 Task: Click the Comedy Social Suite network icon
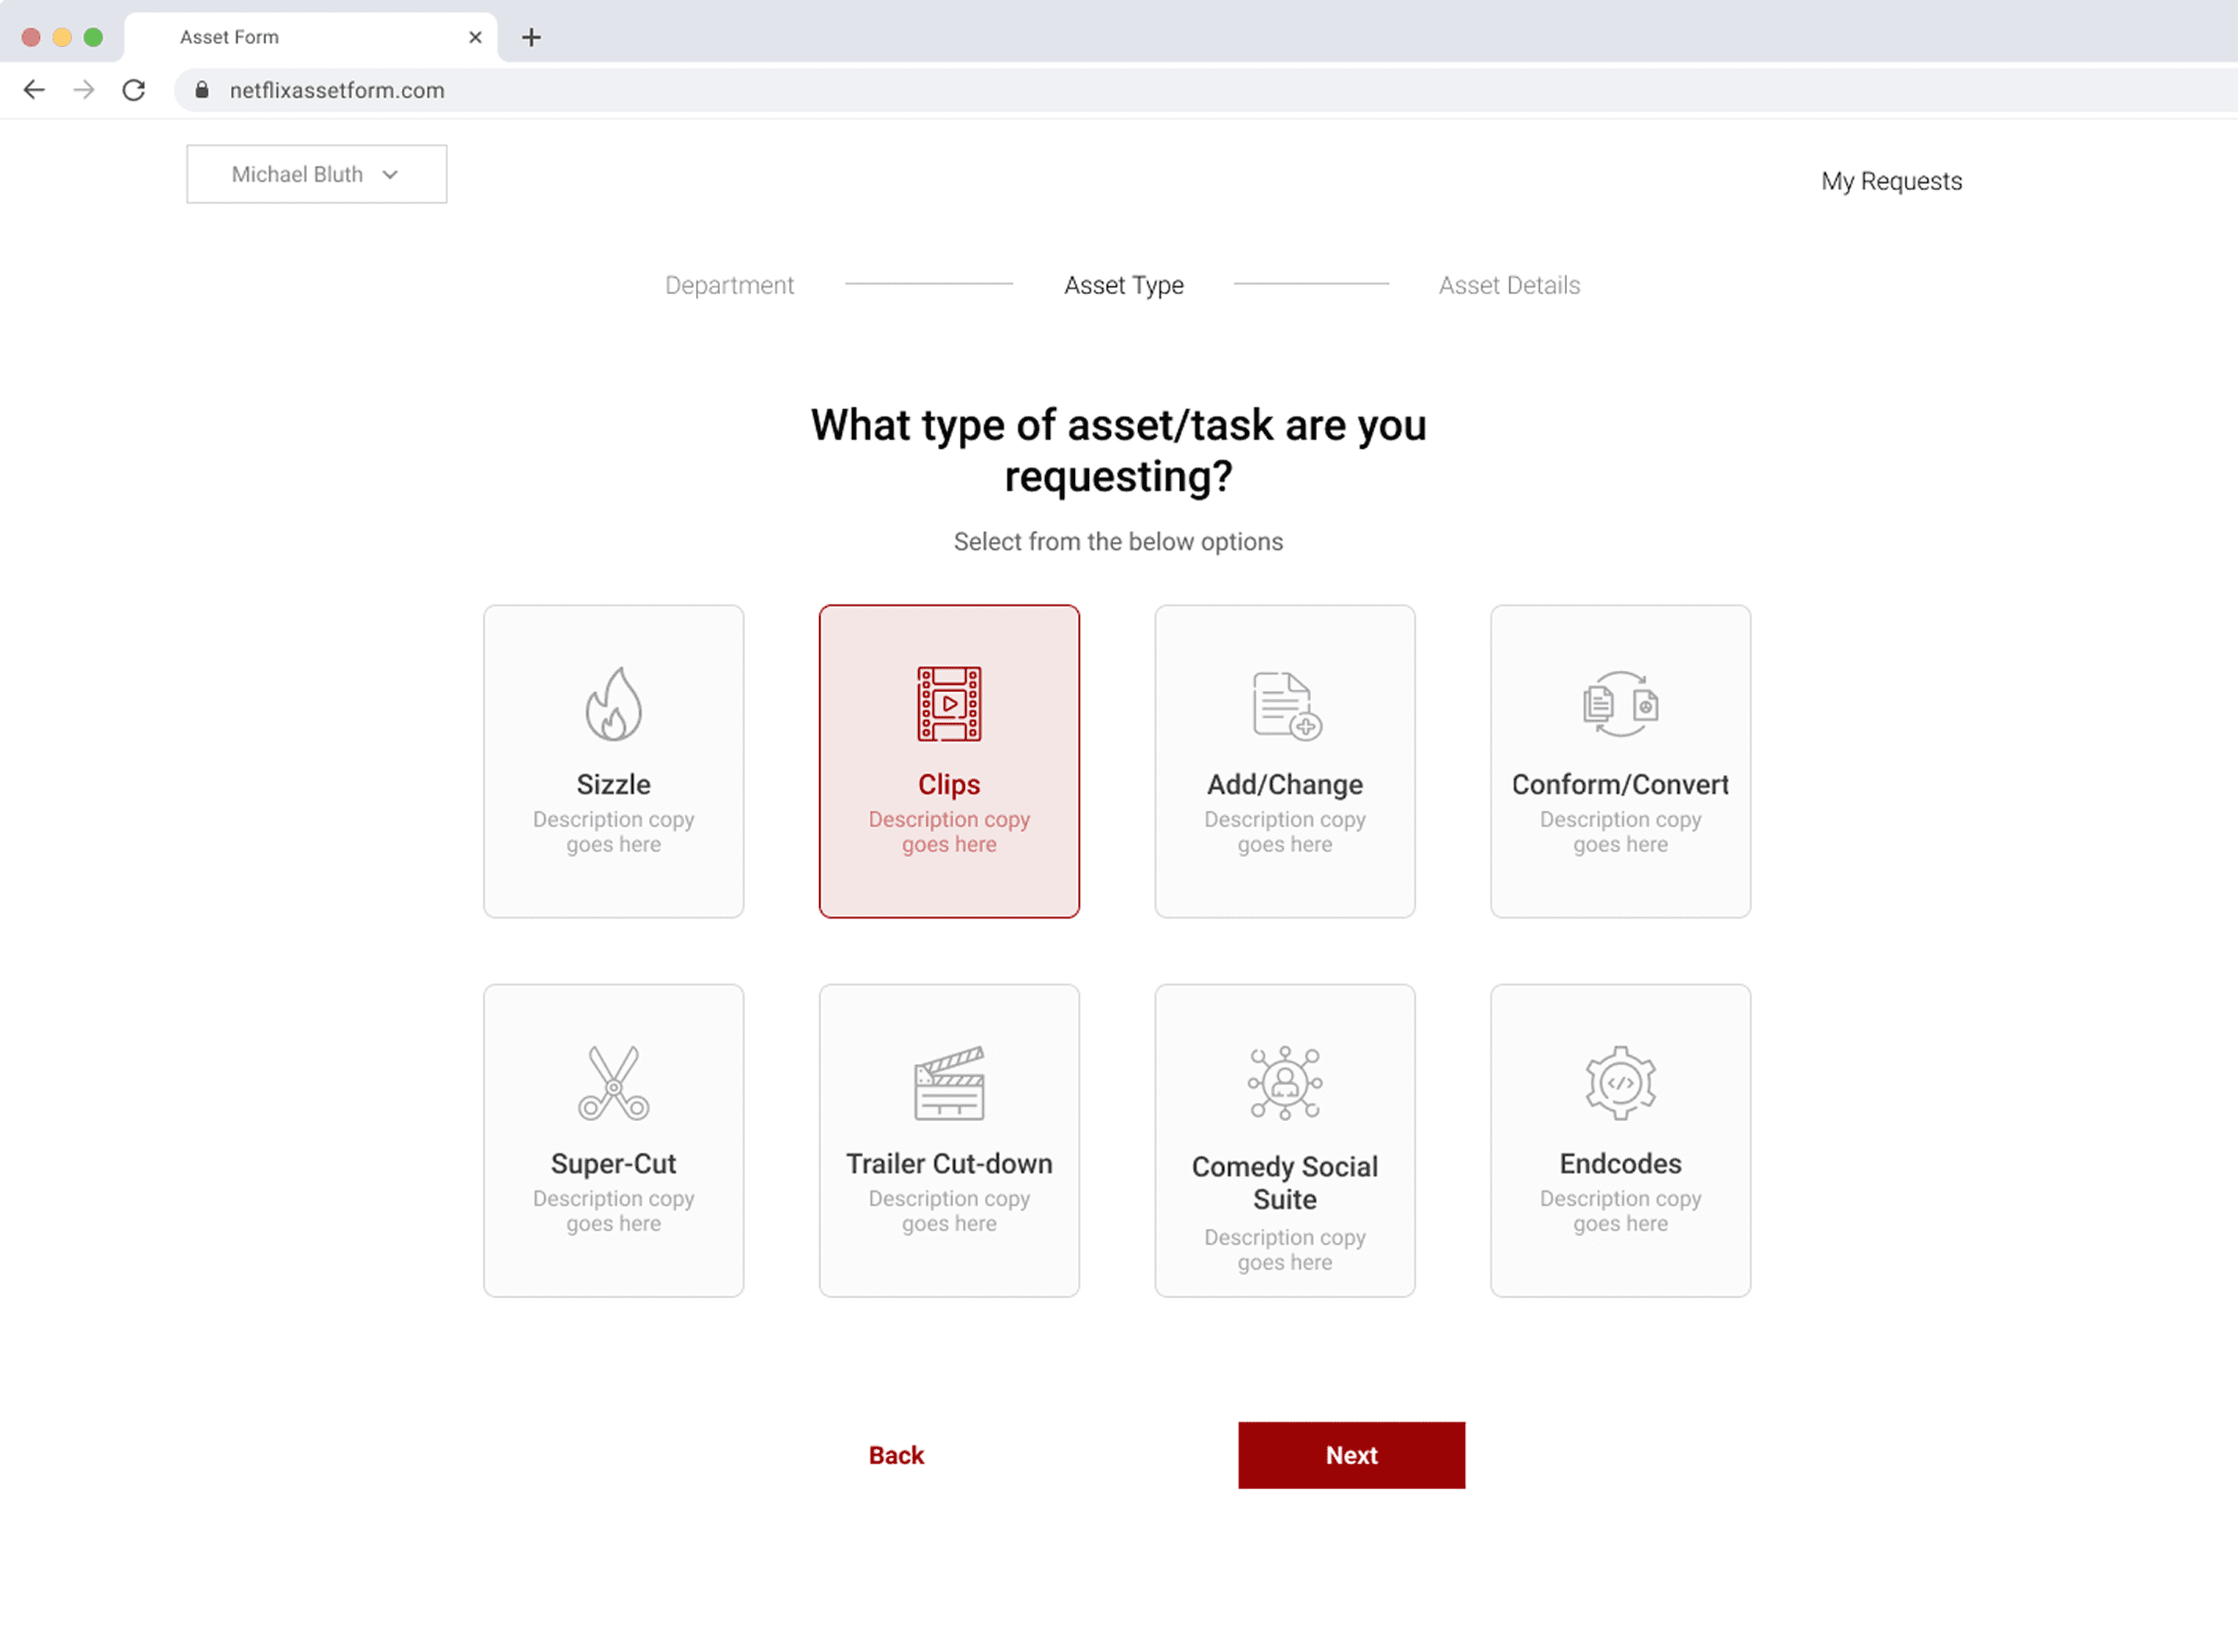tap(1285, 1083)
